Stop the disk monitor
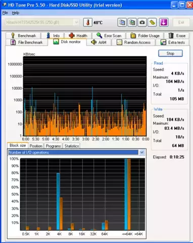The height and width of the screenshot is (243, 193). (x=170, y=53)
